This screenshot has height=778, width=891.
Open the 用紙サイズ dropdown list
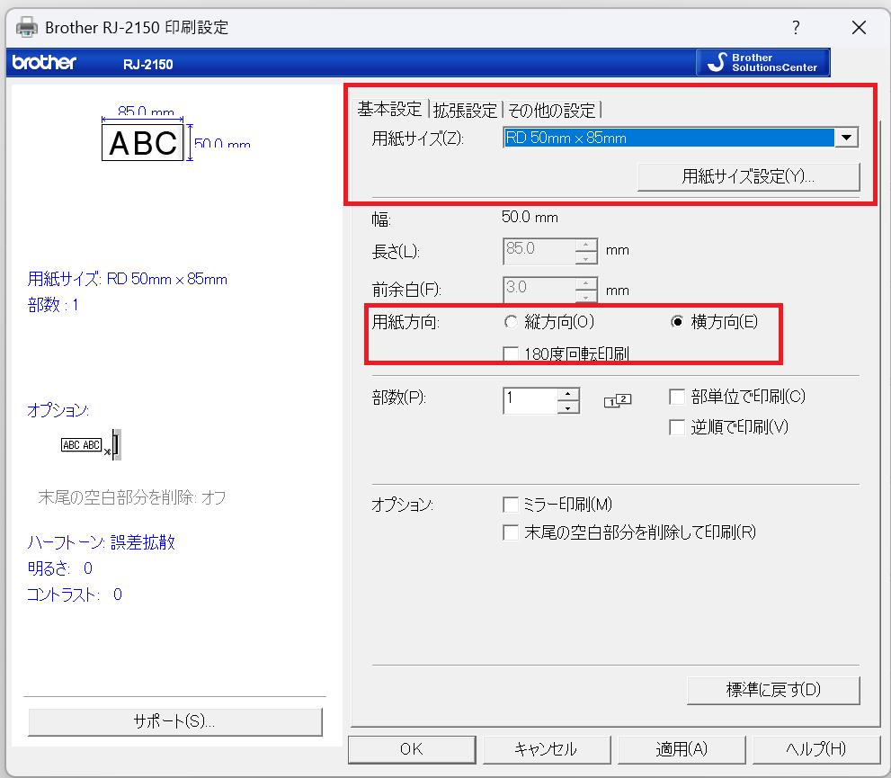click(x=846, y=138)
